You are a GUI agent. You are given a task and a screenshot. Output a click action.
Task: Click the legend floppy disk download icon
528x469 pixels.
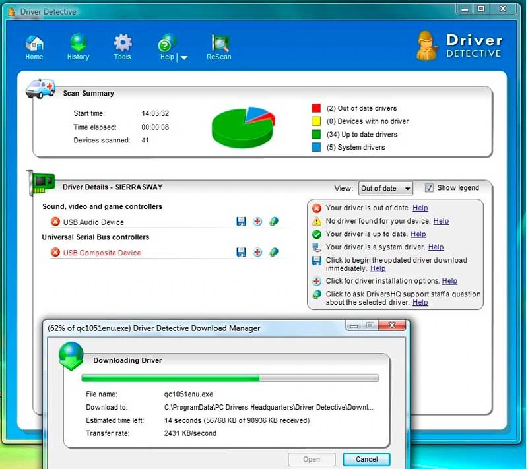[317, 261]
